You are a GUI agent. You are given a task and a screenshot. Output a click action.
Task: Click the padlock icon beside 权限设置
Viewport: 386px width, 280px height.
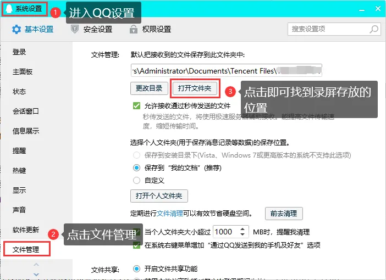(x=134, y=29)
